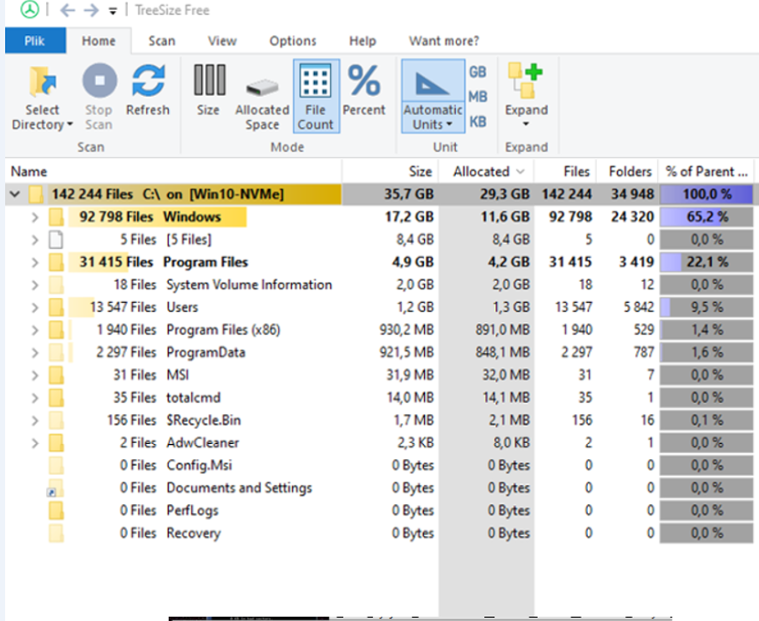Image resolution: width=759 pixels, height=621 pixels.
Task: Click the C:\ root drive folder icon
Action: coord(35,194)
